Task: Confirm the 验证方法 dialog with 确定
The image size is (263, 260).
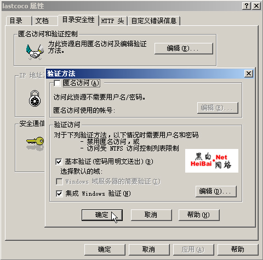Action: tap(102, 215)
